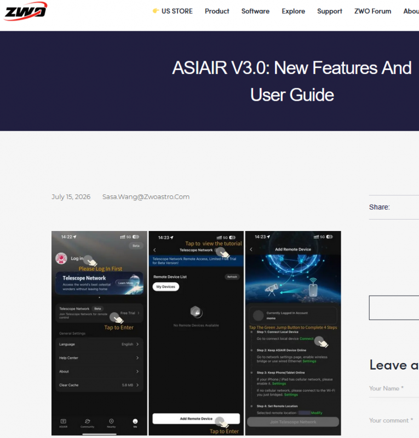Expand the Clear Cache row chevron

coord(137,385)
